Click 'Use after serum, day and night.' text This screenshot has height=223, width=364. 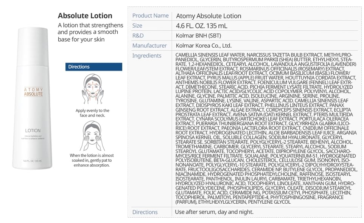click(214, 212)
